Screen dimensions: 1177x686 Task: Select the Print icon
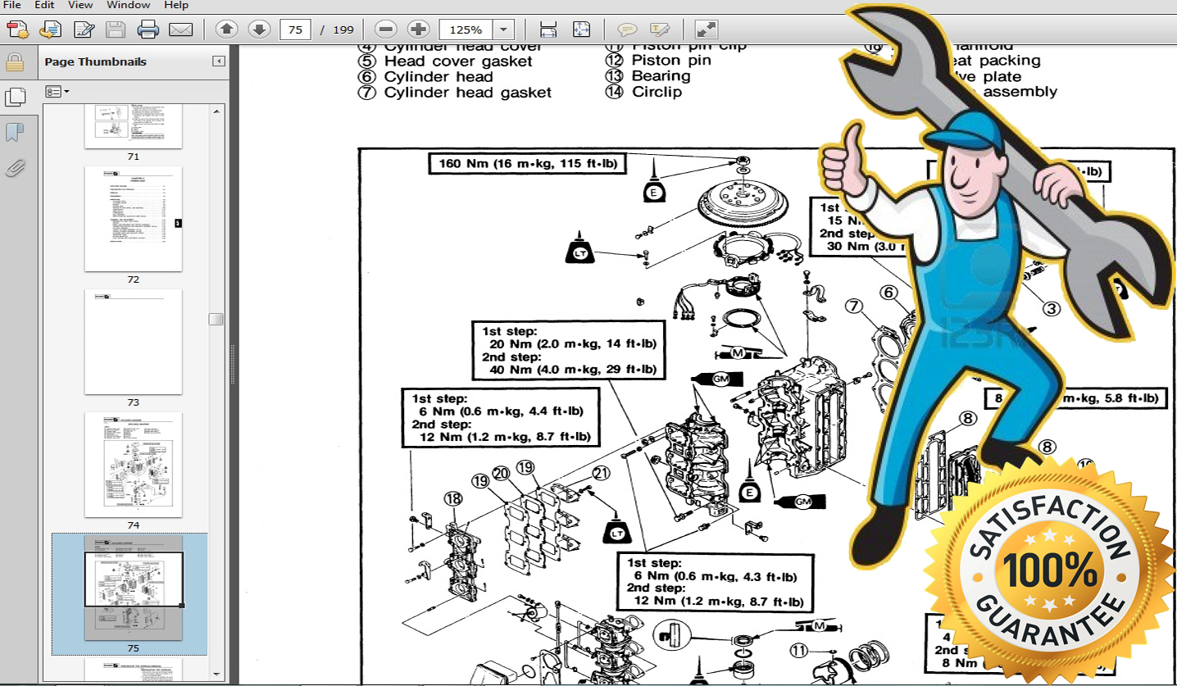tap(148, 29)
